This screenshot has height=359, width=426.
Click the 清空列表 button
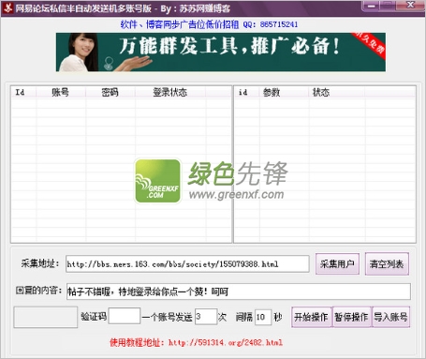[x=387, y=264]
